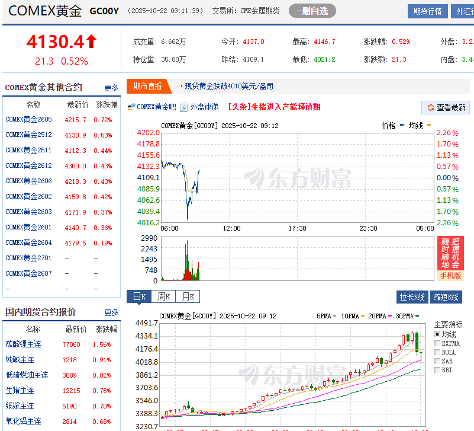Click the daily K-line candlestick chart
474x431 pixels.
[x=292, y=375]
